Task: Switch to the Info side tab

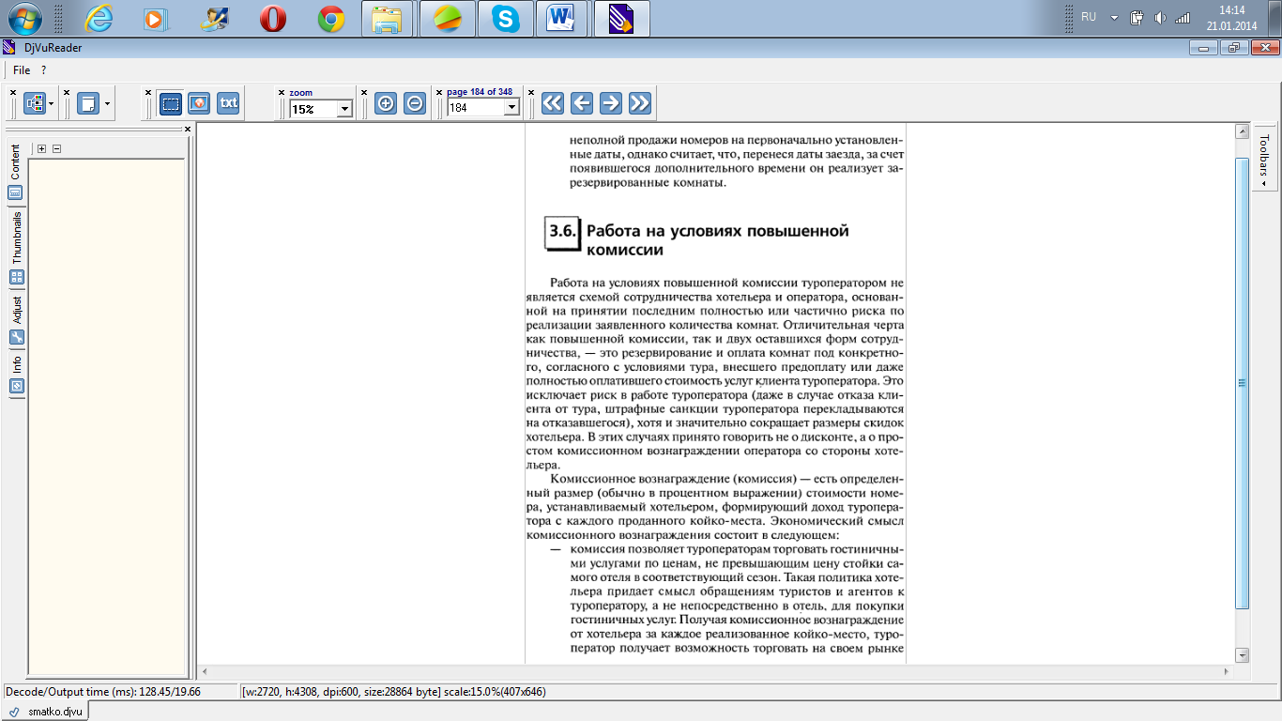Action: point(16,373)
